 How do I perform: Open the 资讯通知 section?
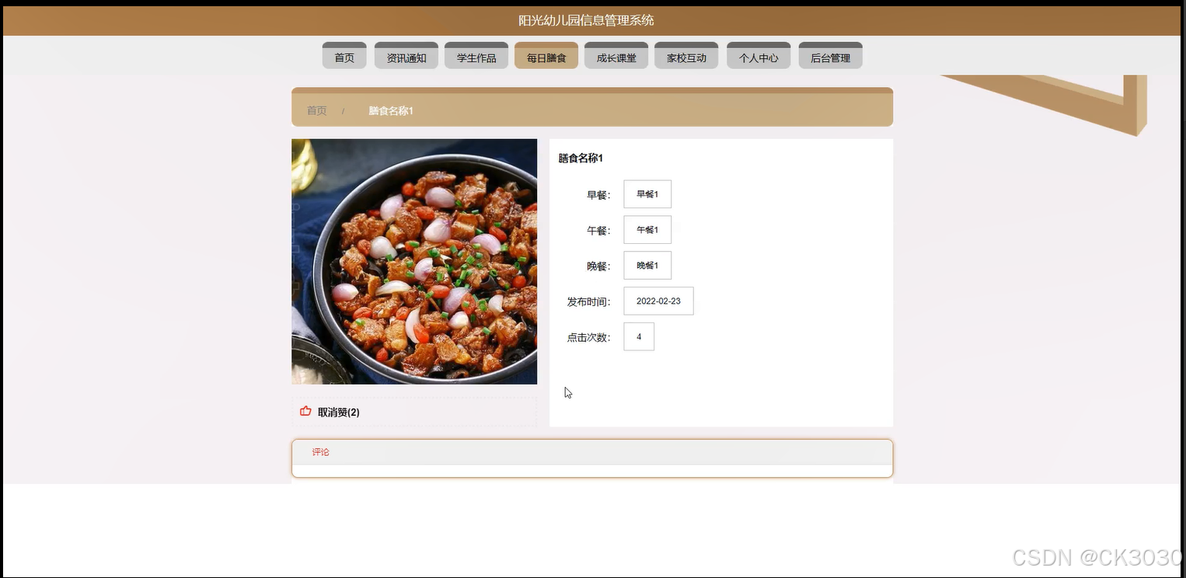pos(406,55)
